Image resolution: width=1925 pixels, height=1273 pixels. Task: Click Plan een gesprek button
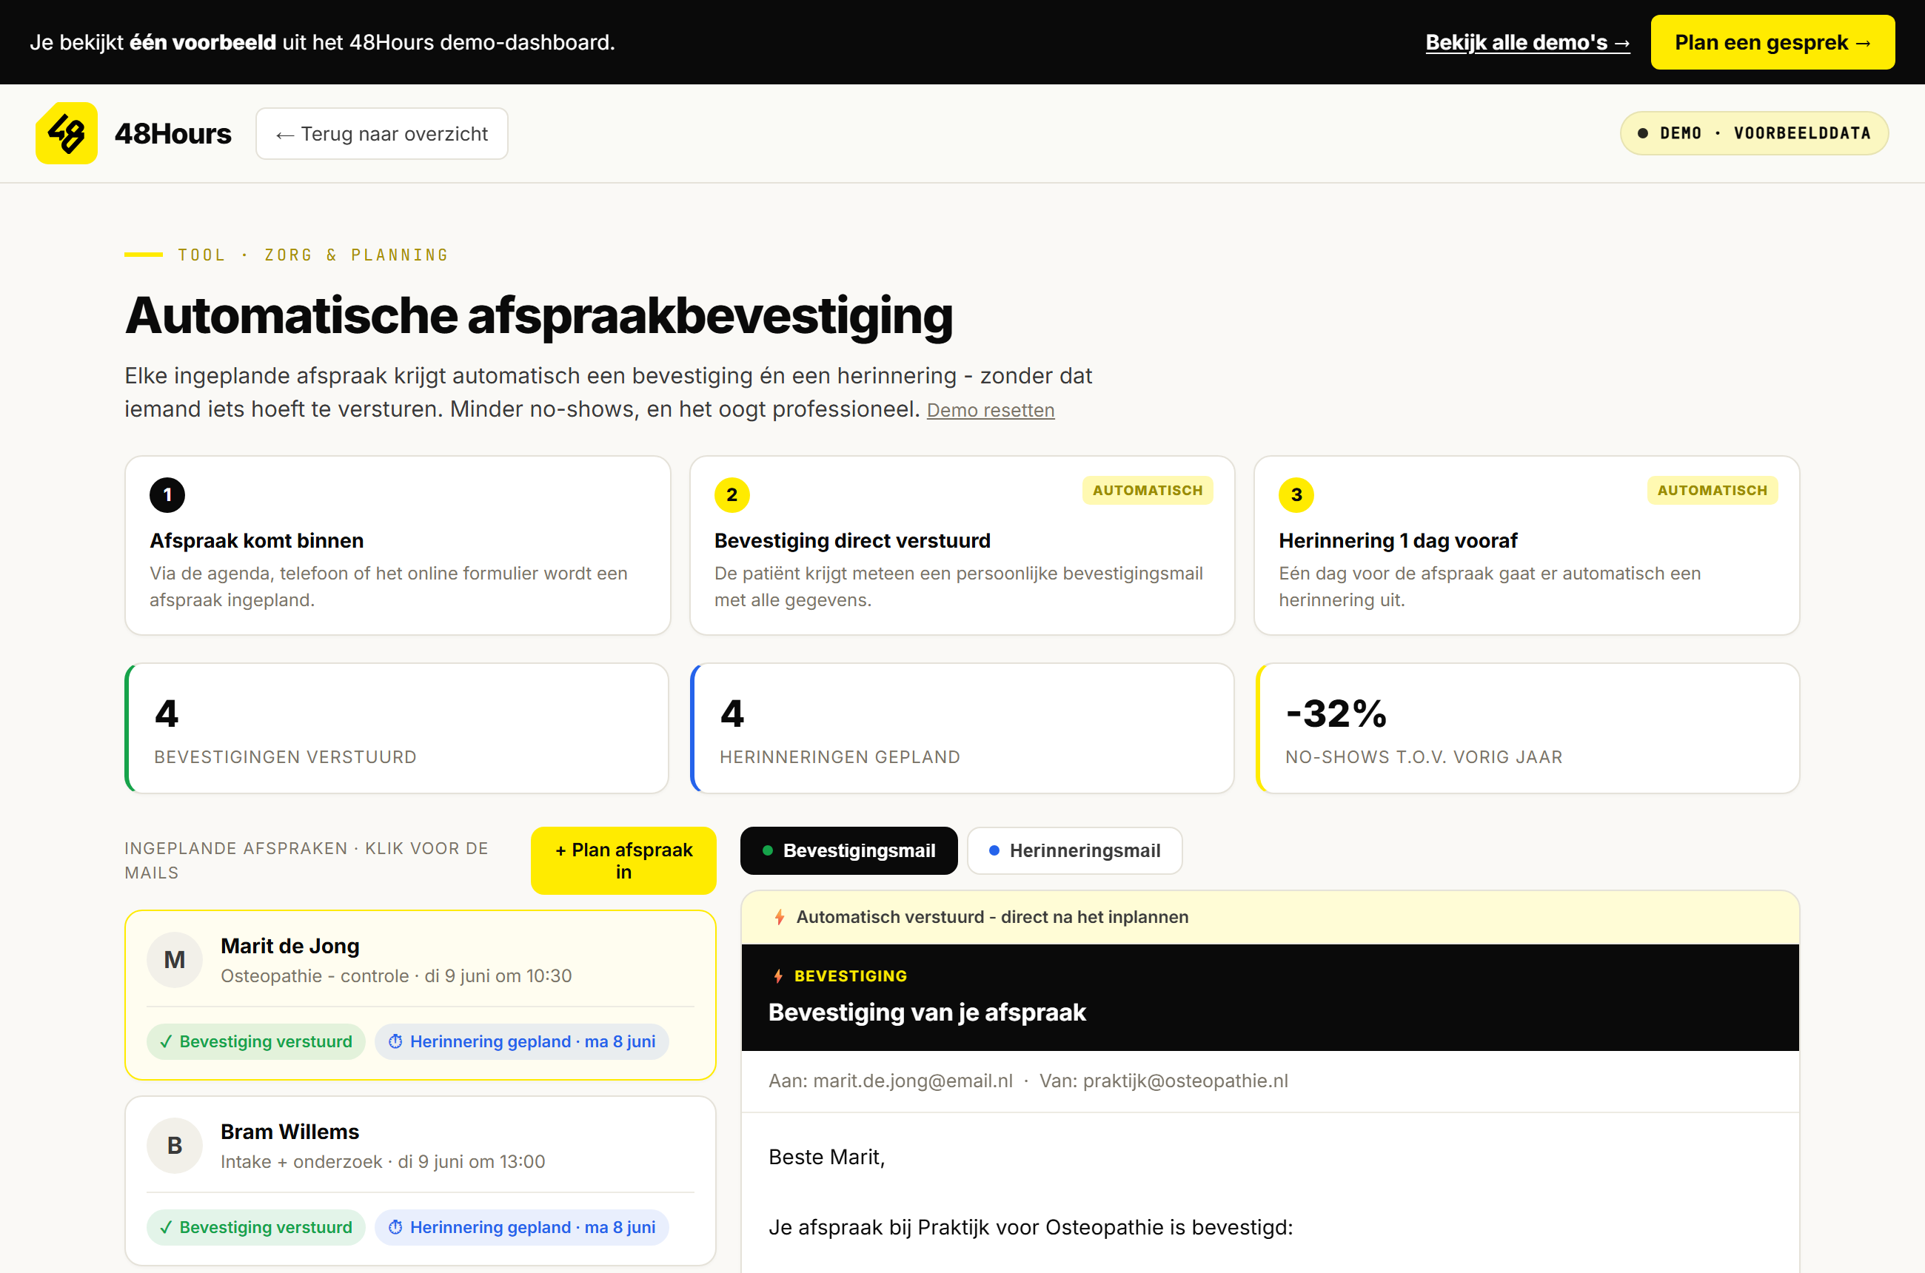coord(1772,42)
